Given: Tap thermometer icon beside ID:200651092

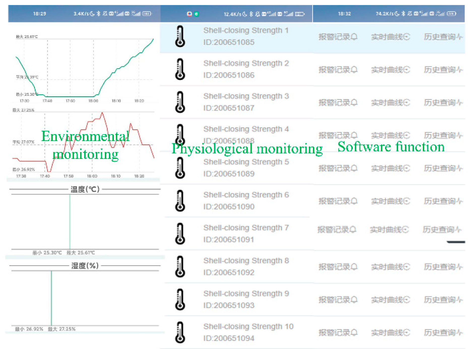Looking at the screenshot, I should (x=180, y=267).
